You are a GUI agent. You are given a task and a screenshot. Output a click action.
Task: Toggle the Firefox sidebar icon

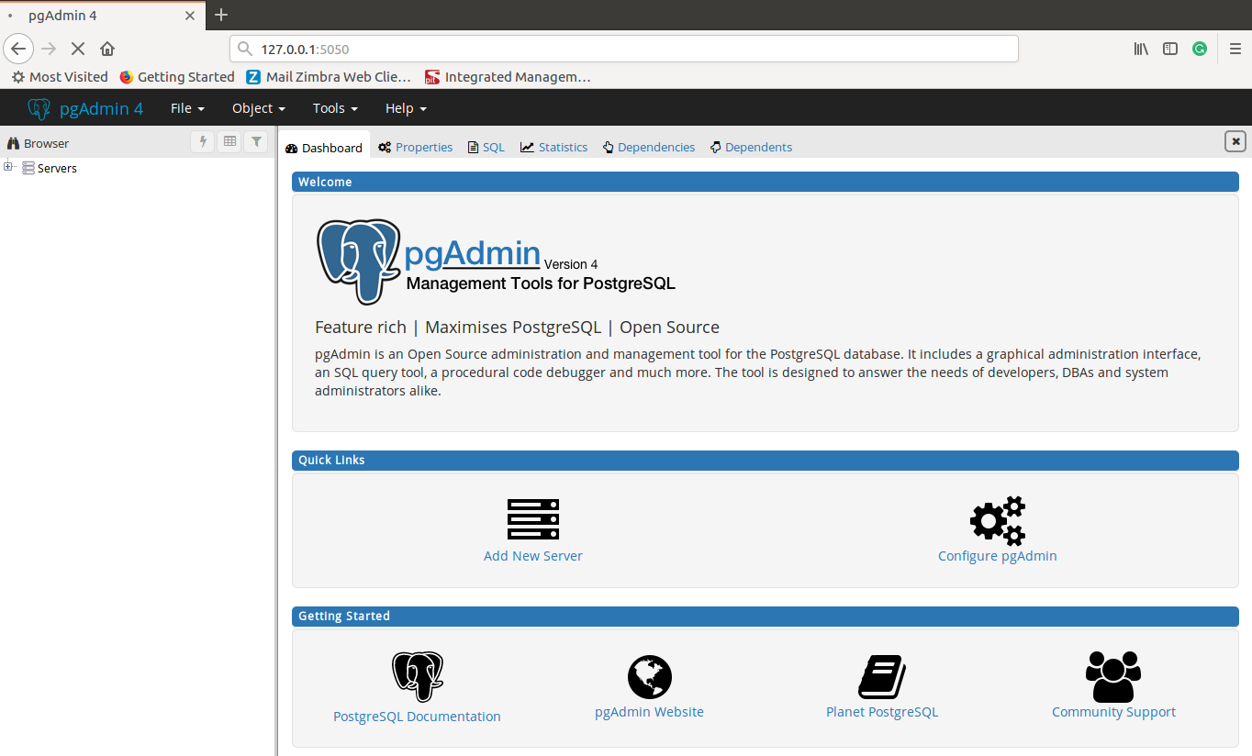click(1170, 49)
